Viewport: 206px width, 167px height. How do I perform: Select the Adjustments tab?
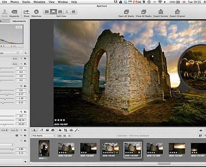coord(19,21)
